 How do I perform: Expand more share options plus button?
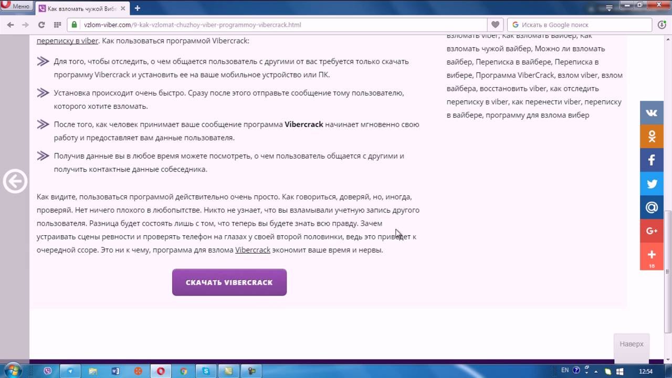pyautogui.click(x=652, y=256)
